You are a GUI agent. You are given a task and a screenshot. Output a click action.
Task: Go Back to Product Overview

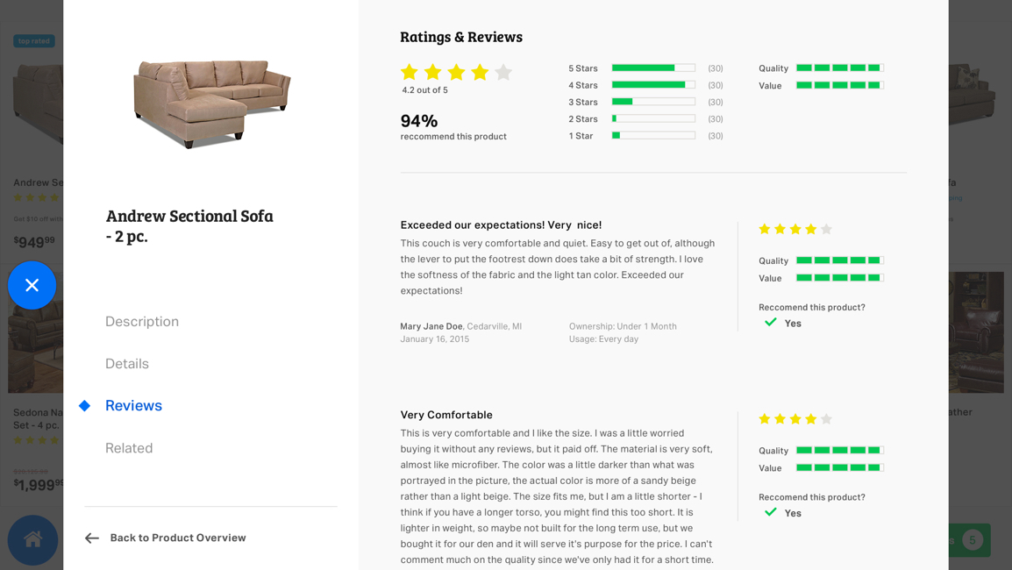pos(178,538)
